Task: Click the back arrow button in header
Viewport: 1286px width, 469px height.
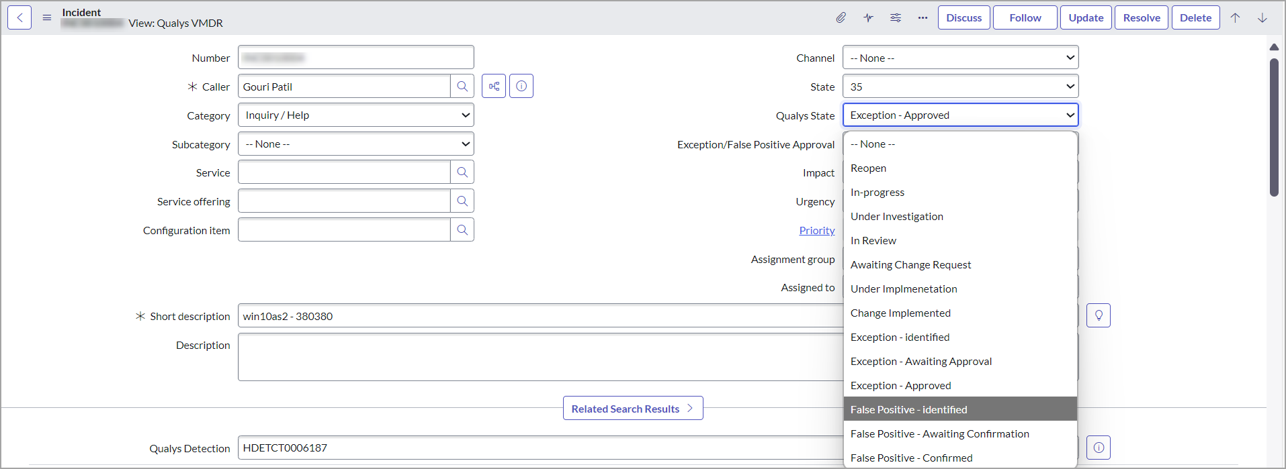Action: click(x=19, y=18)
